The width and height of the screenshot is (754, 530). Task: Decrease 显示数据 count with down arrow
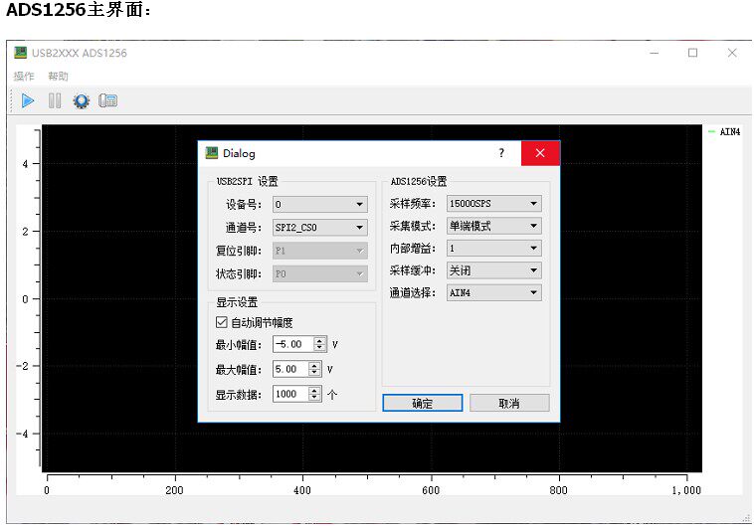[x=314, y=398]
